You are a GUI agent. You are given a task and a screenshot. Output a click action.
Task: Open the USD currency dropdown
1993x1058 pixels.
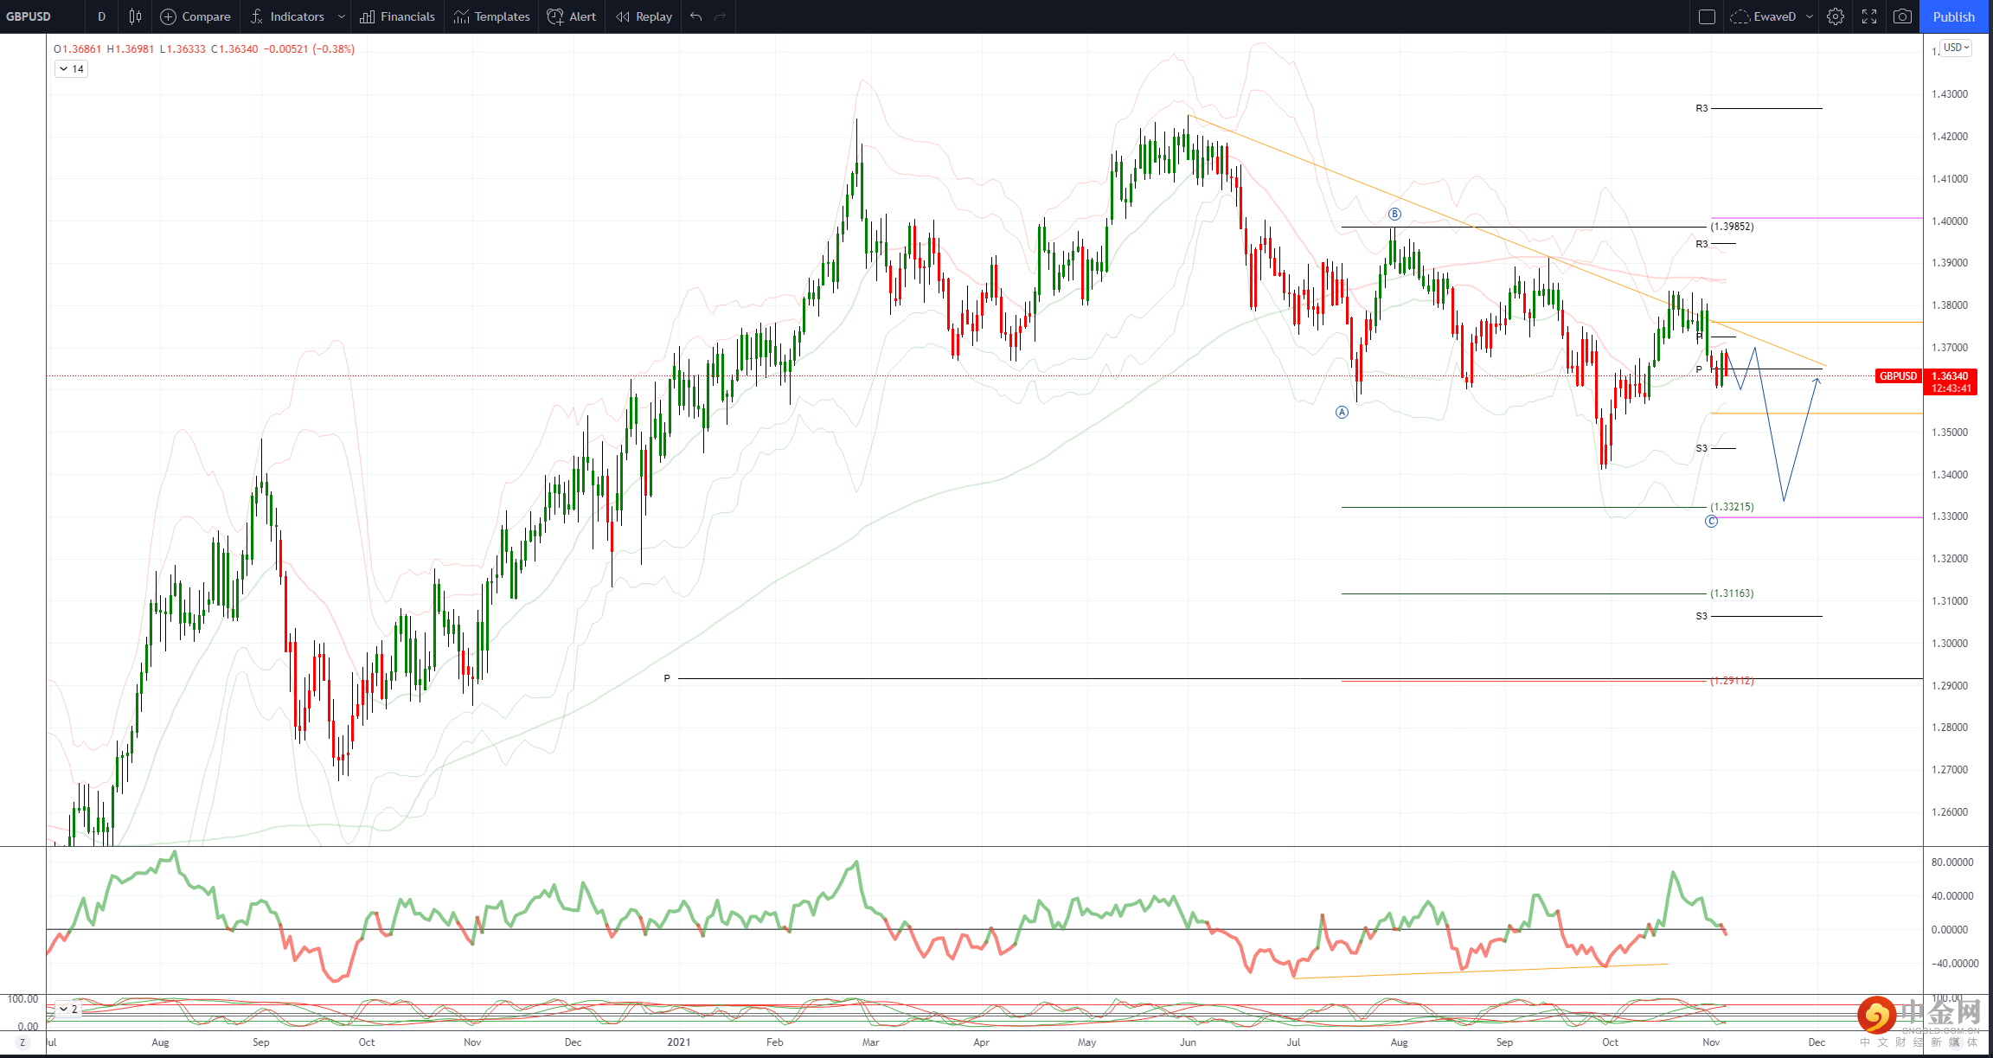1956,48
